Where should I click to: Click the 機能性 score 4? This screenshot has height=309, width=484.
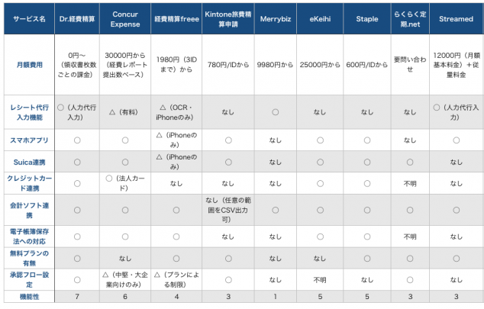176,297
